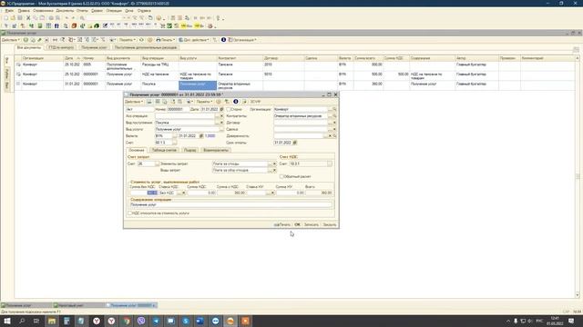The image size is (583, 327).
Task: Clear the Ставка НДС field with X
Action: (x=183, y=193)
